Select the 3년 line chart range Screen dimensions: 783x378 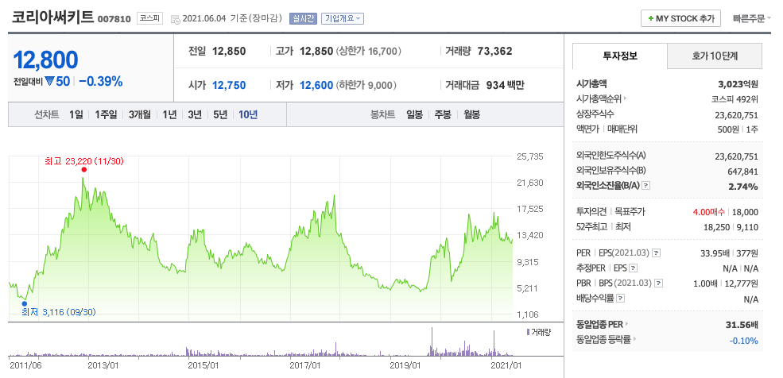195,114
